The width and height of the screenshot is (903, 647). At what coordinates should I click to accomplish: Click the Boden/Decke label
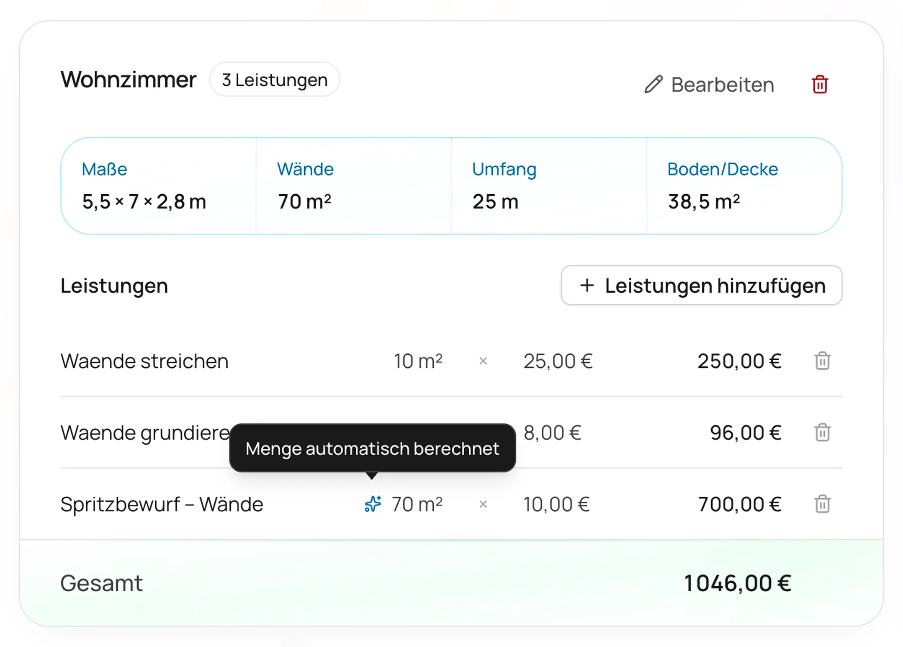723,169
